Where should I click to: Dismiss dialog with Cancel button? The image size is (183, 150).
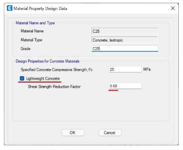point(110,132)
